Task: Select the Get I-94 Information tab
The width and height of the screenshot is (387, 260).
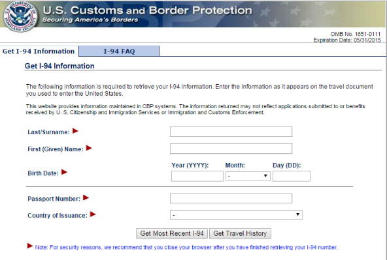Action: click(x=39, y=51)
